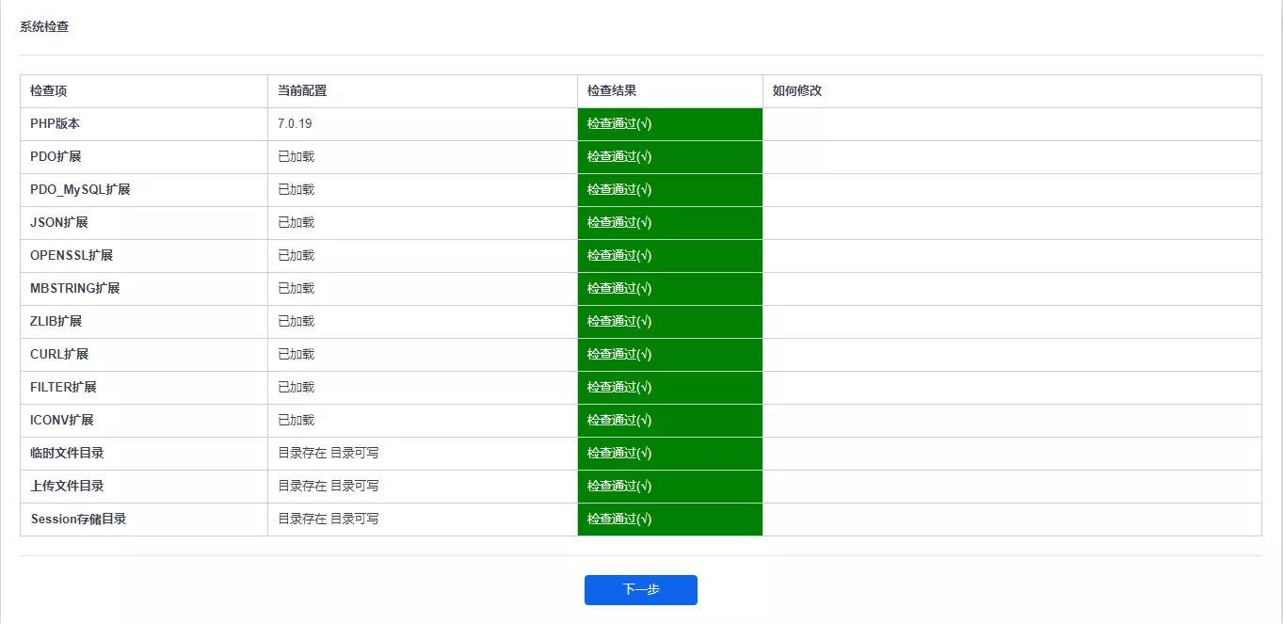Click green pass cell for Session存储目录
1283x624 pixels.
tap(669, 520)
